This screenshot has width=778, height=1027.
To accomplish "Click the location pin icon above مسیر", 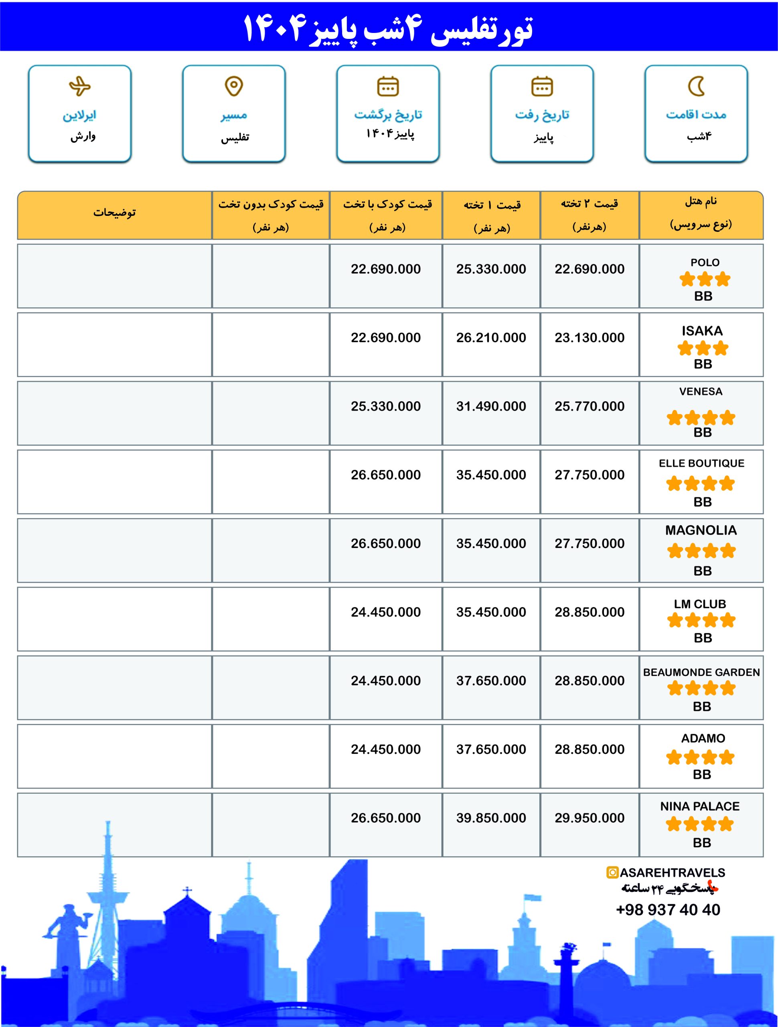I will tap(233, 86).
